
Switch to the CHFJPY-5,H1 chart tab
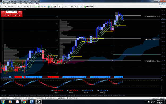(73, 98)
